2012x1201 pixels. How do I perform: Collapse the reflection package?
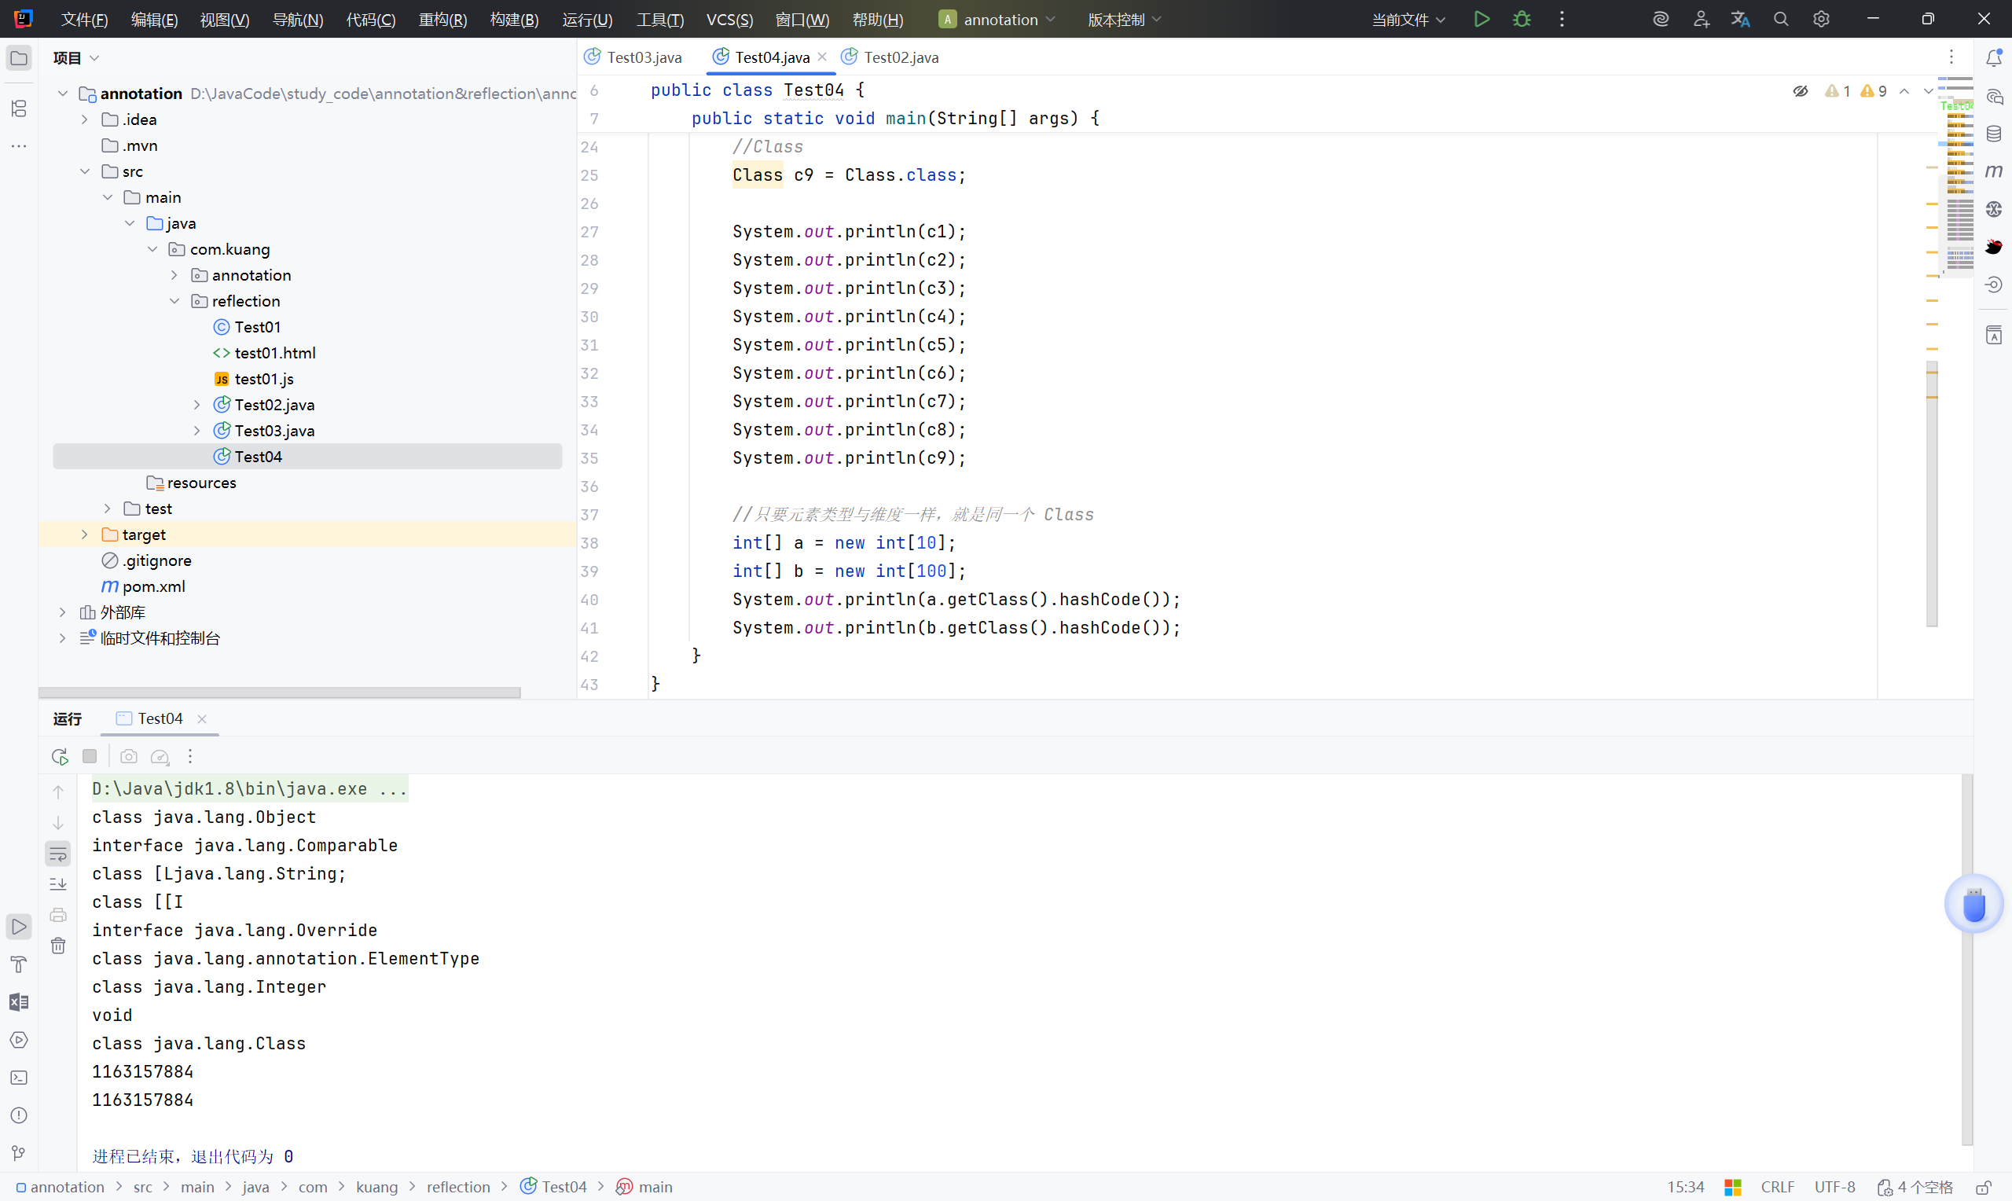174,301
